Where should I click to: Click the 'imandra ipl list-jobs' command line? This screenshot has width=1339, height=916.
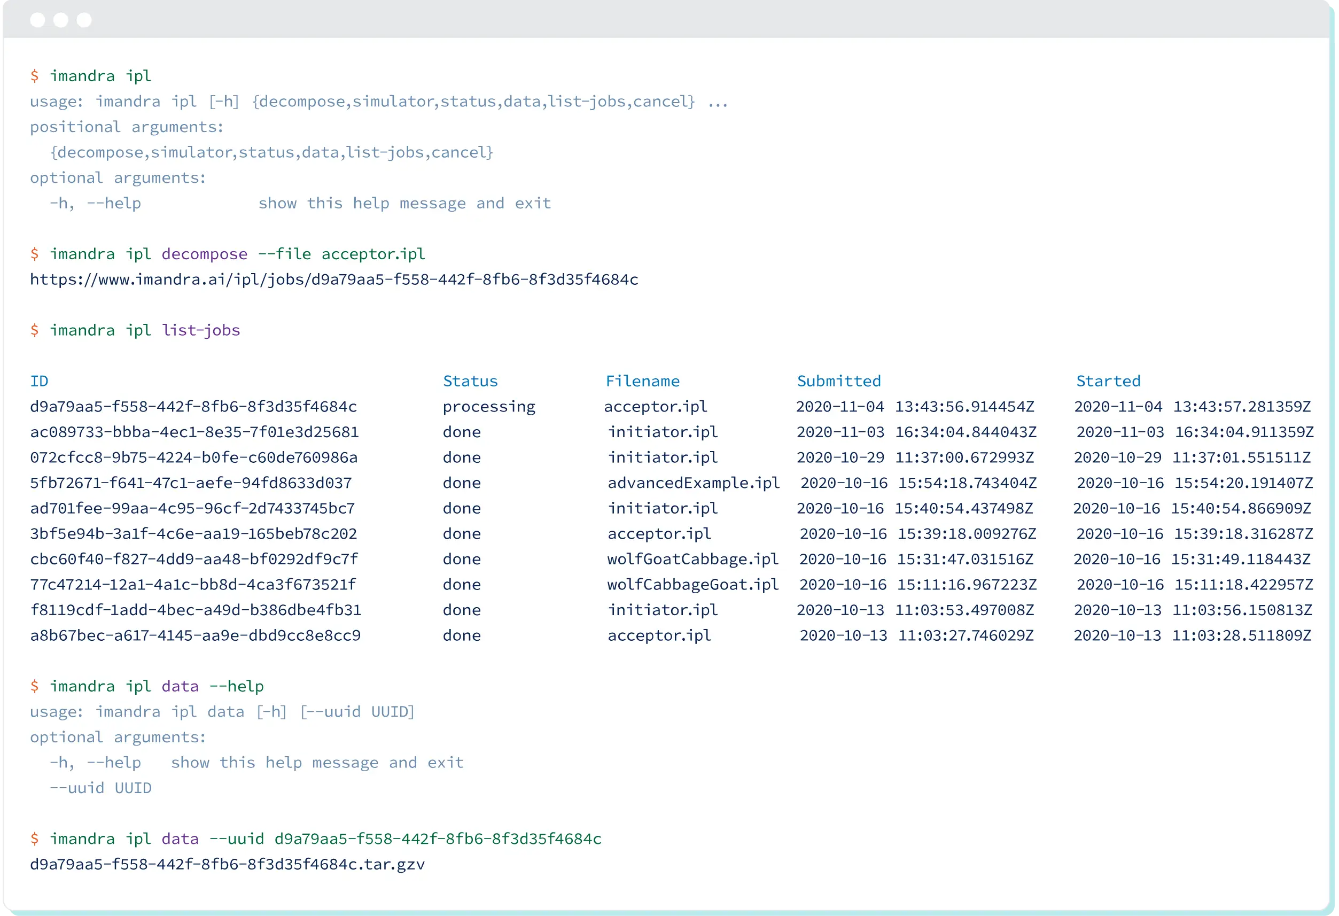(135, 331)
